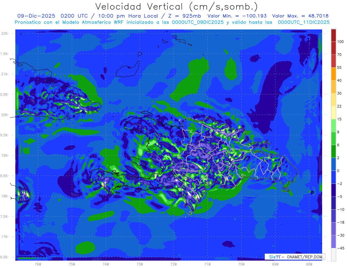
Task: Click the '18N' latitude label
Action: click(x=4, y=196)
